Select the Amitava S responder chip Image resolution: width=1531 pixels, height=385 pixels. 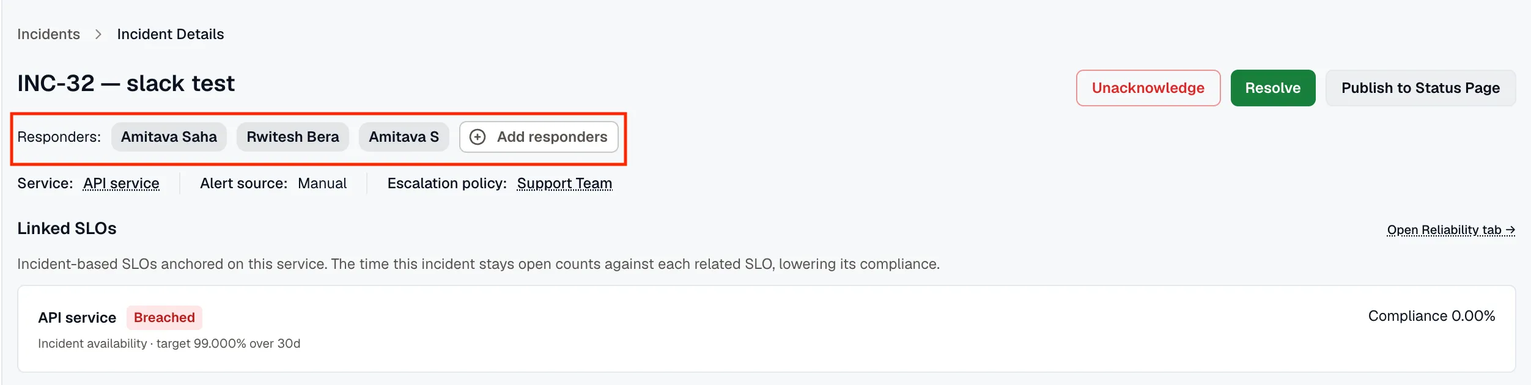click(x=404, y=137)
